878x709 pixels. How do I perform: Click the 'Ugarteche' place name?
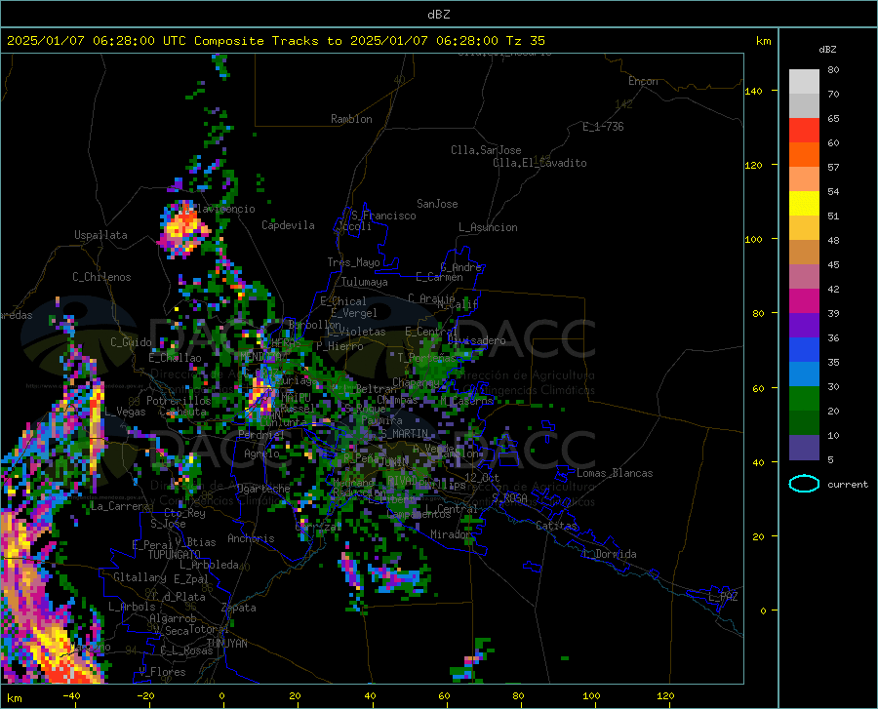coord(263,489)
